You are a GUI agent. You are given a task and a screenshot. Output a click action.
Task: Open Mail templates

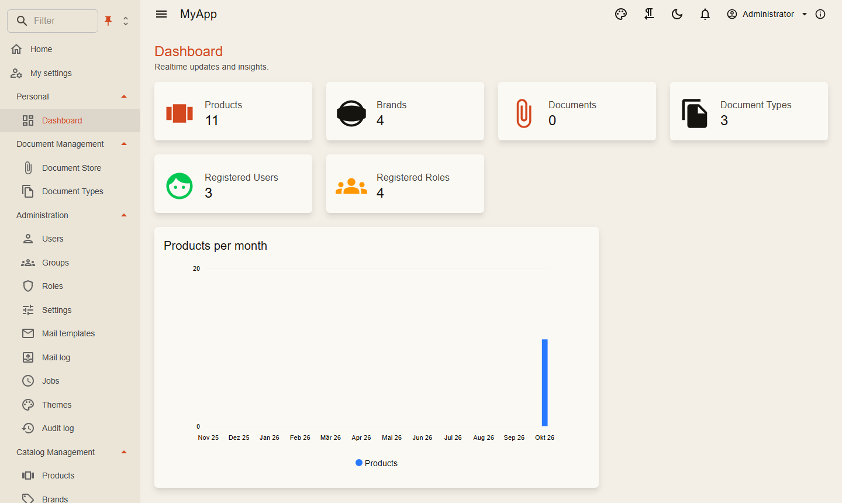(x=70, y=333)
